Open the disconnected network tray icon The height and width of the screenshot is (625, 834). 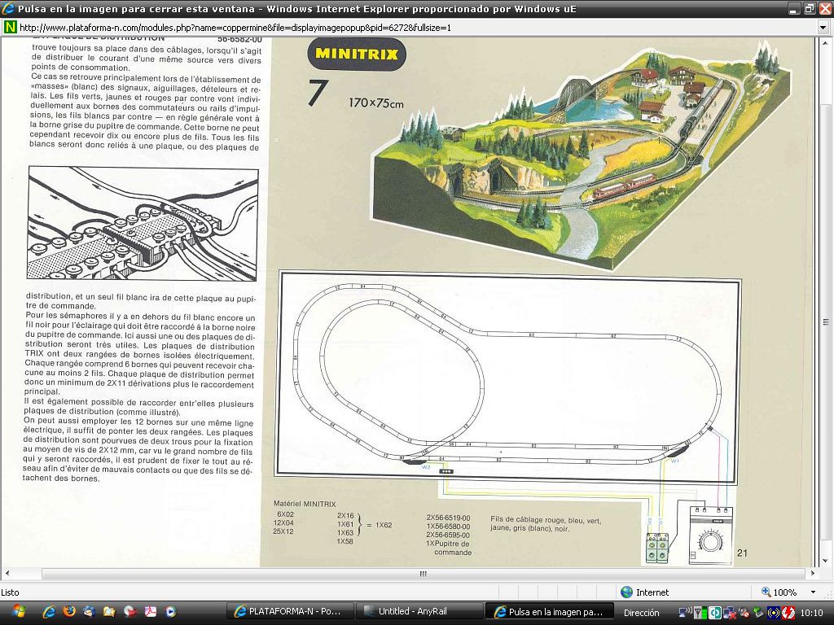pyautogui.click(x=729, y=613)
